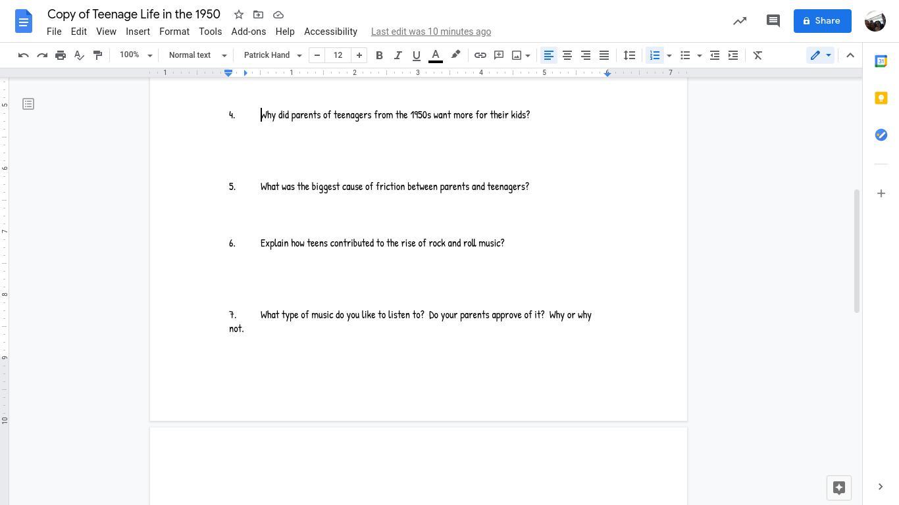The image size is (899, 505).
Task: Open the 'Last edit was 10 minutes ago' link
Action: [430, 32]
